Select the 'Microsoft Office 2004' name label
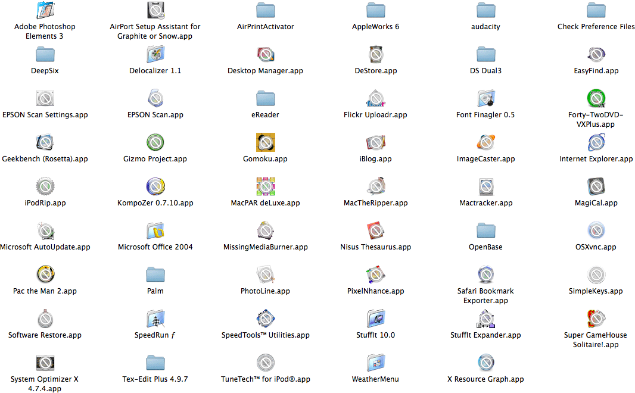 (155, 247)
